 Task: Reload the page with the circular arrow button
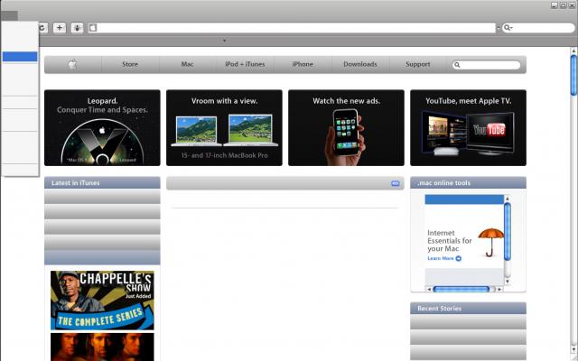click(42, 28)
